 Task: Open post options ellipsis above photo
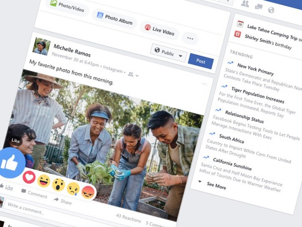204,84
